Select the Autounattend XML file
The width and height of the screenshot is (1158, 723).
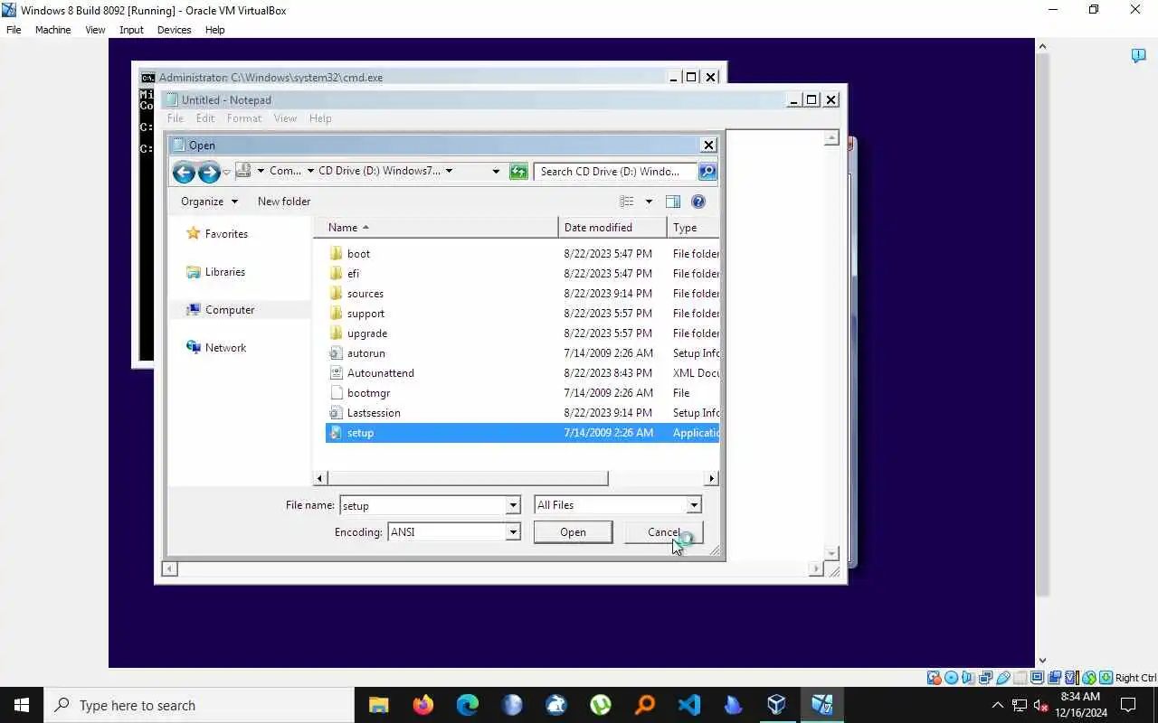click(x=522, y=373)
